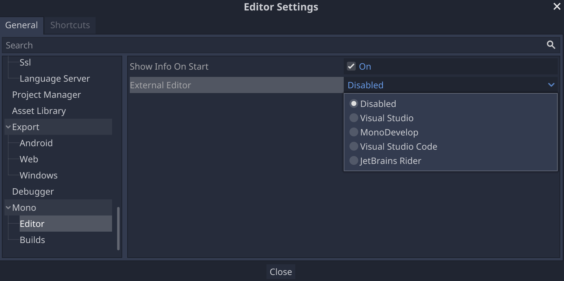The image size is (564, 281).
Task: Switch to the Shortcuts tab
Action: (70, 25)
